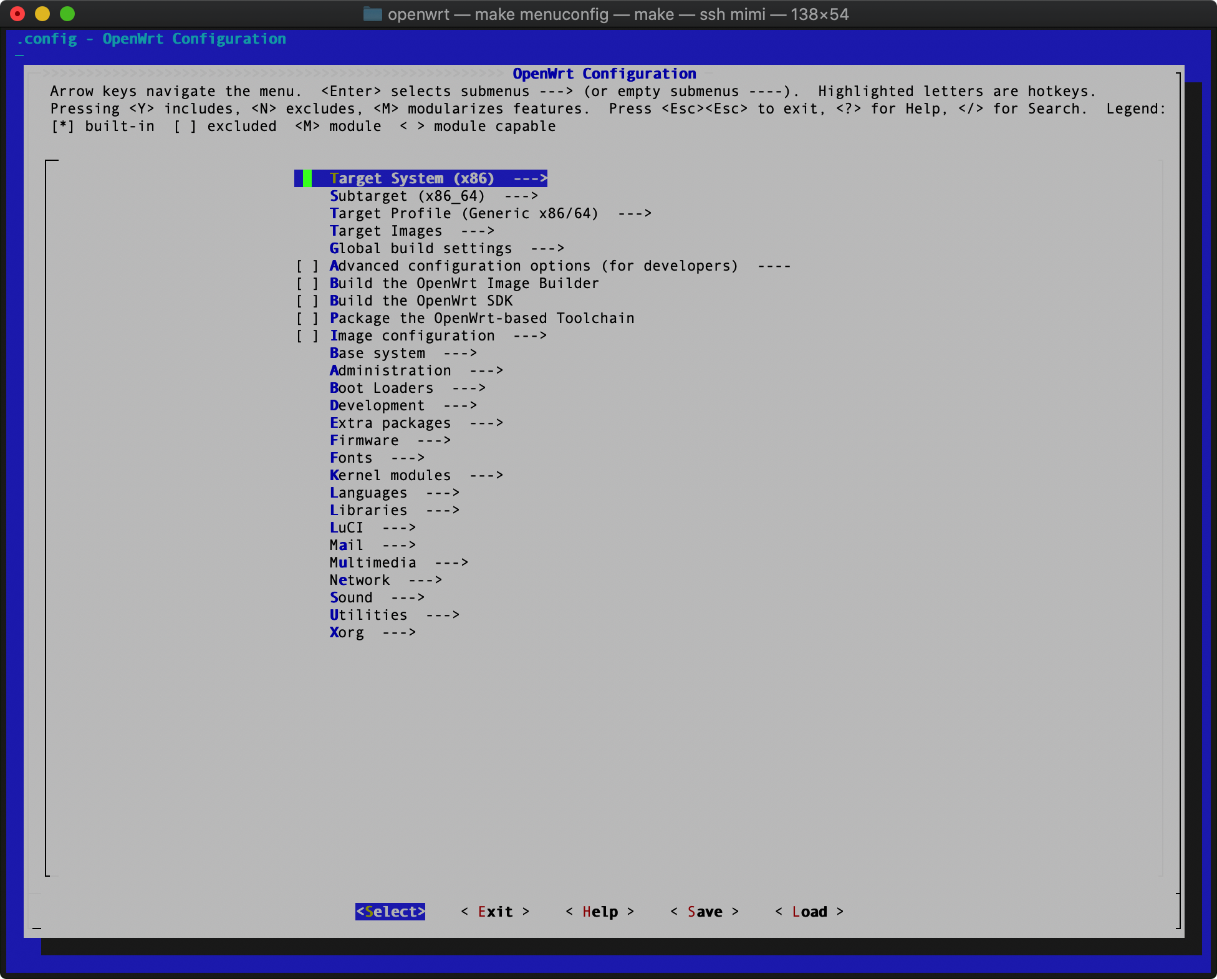Click the folder icon in title bar
This screenshot has height=979, width=1217.
pyautogui.click(x=372, y=14)
